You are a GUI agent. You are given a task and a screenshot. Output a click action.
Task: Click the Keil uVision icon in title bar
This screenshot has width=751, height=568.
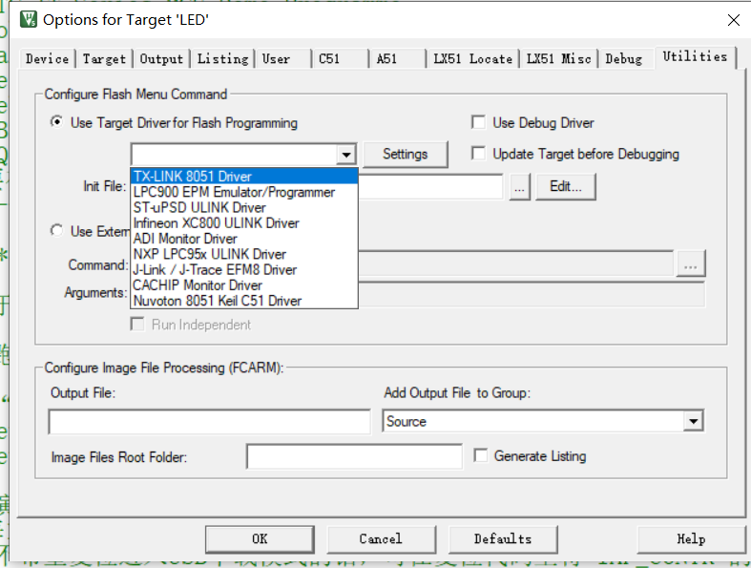tap(29, 20)
